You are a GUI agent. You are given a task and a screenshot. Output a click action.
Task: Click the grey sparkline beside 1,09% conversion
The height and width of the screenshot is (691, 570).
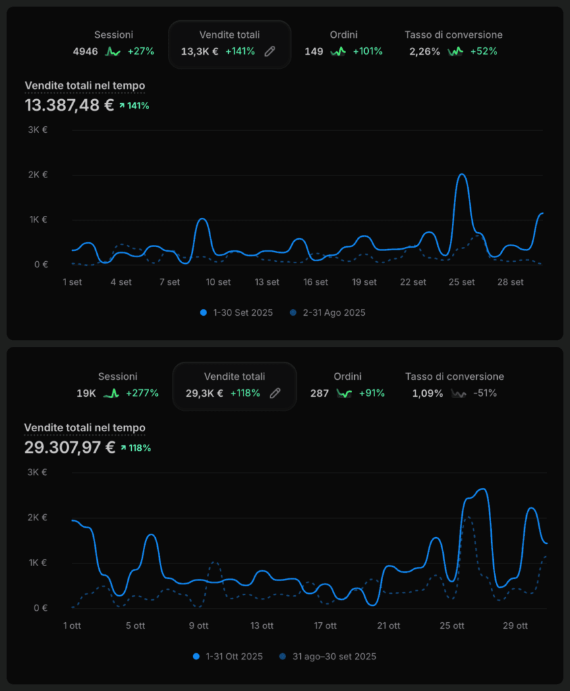(x=458, y=393)
